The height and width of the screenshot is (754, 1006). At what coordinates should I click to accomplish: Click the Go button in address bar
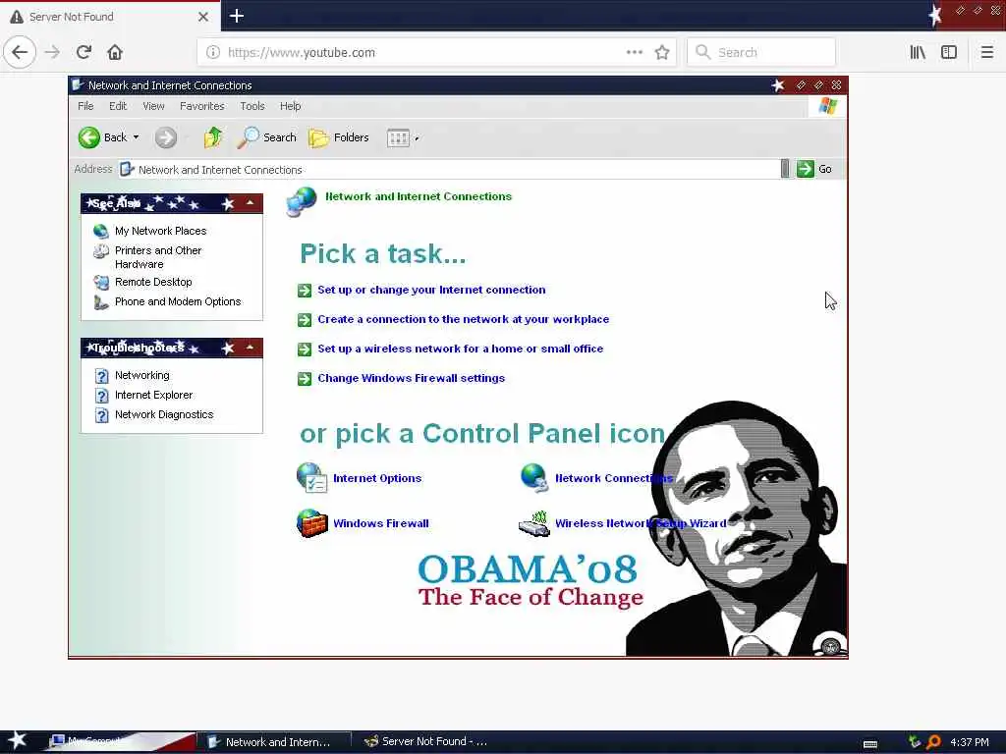pyautogui.click(x=814, y=169)
